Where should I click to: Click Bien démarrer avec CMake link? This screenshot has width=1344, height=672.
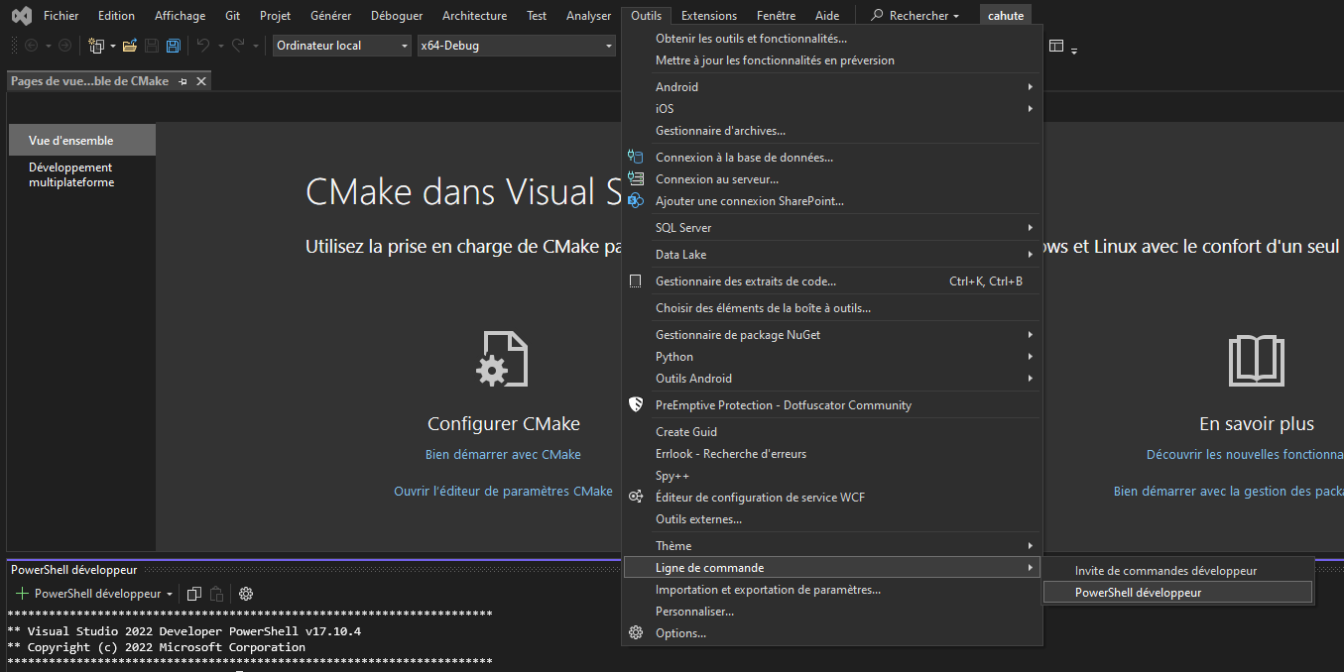[503, 454]
